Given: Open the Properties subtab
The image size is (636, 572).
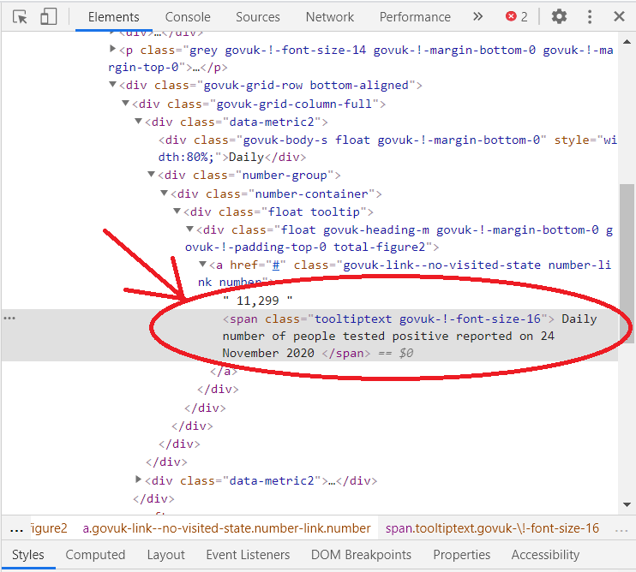Looking at the screenshot, I should pyautogui.click(x=462, y=555).
